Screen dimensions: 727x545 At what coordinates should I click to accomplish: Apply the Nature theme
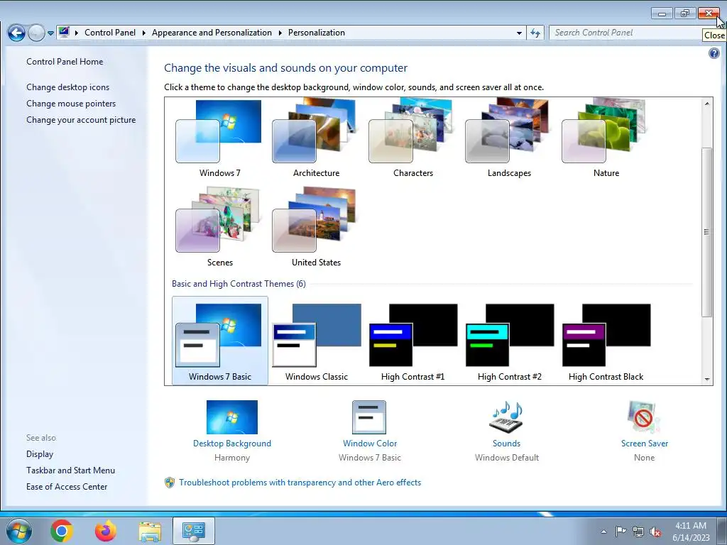point(606,138)
